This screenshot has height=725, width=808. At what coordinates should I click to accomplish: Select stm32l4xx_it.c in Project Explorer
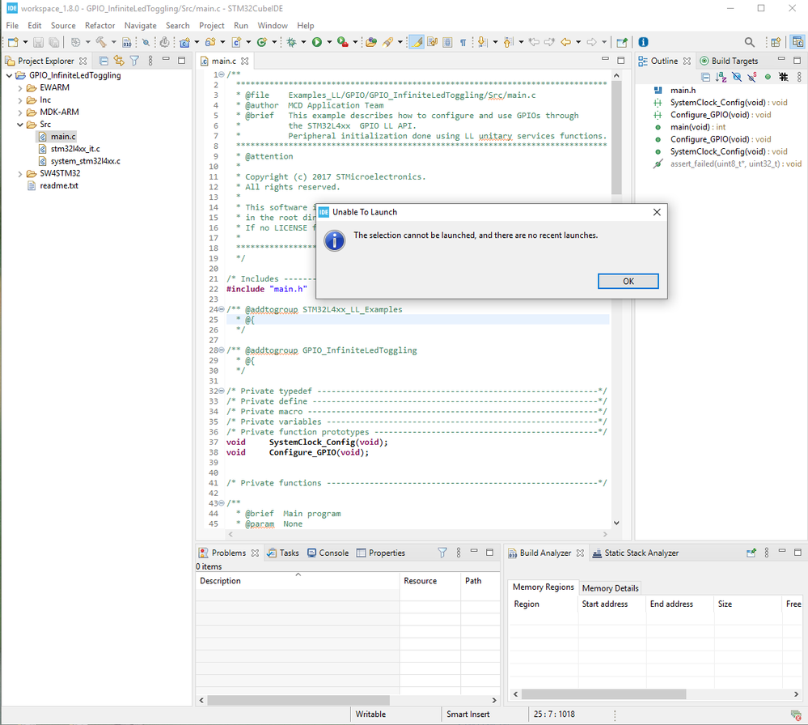[x=74, y=149]
